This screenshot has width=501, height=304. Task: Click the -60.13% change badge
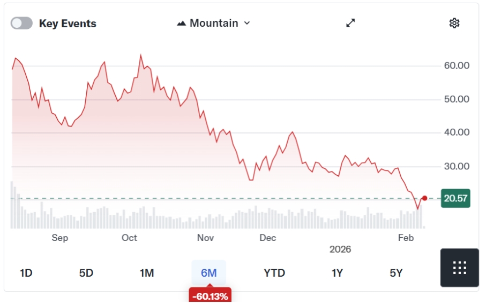tap(210, 295)
